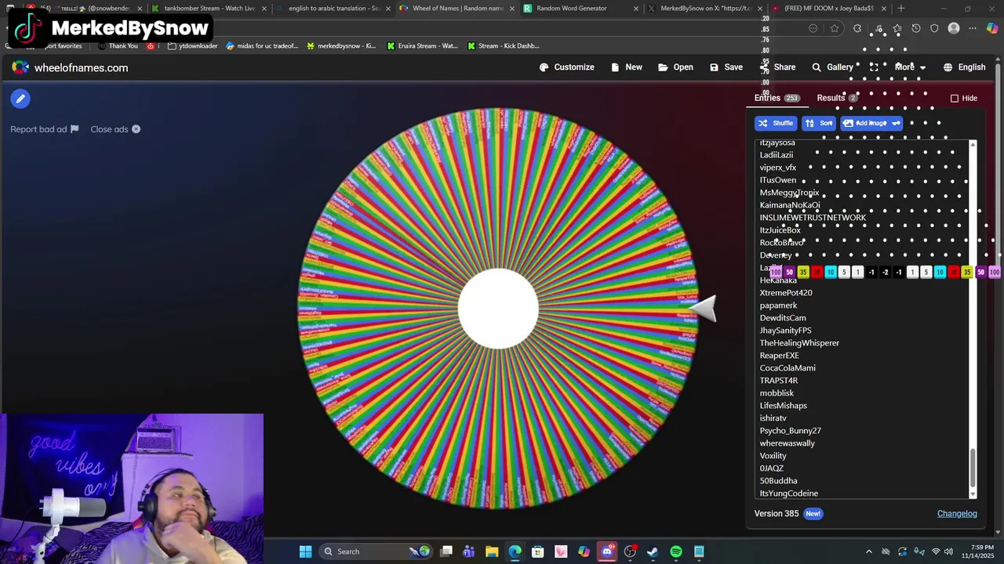Viewport: 1004px width, 564px height.
Task: Add an image entry
Action: point(864,123)
